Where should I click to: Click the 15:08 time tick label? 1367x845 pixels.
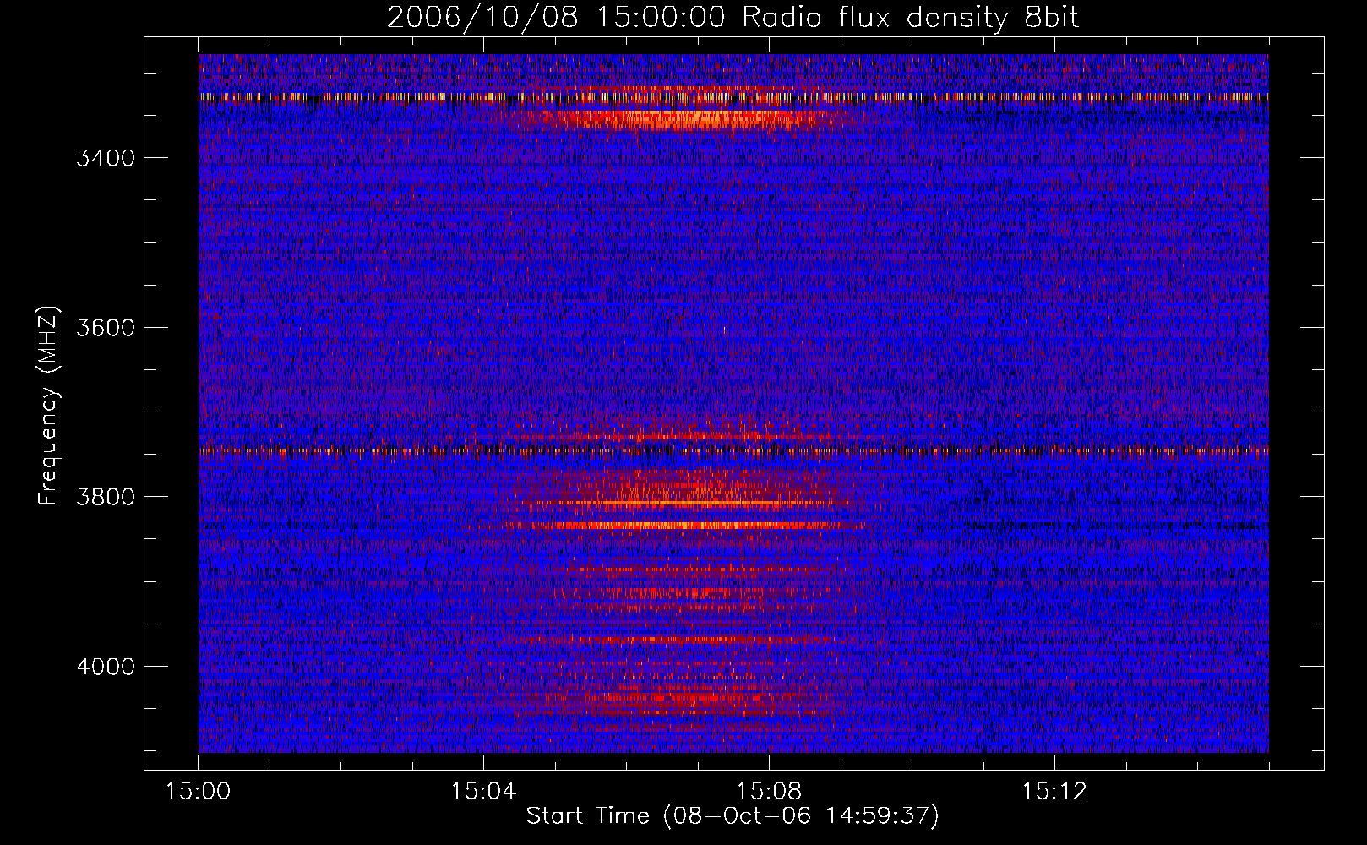point(769,792)
